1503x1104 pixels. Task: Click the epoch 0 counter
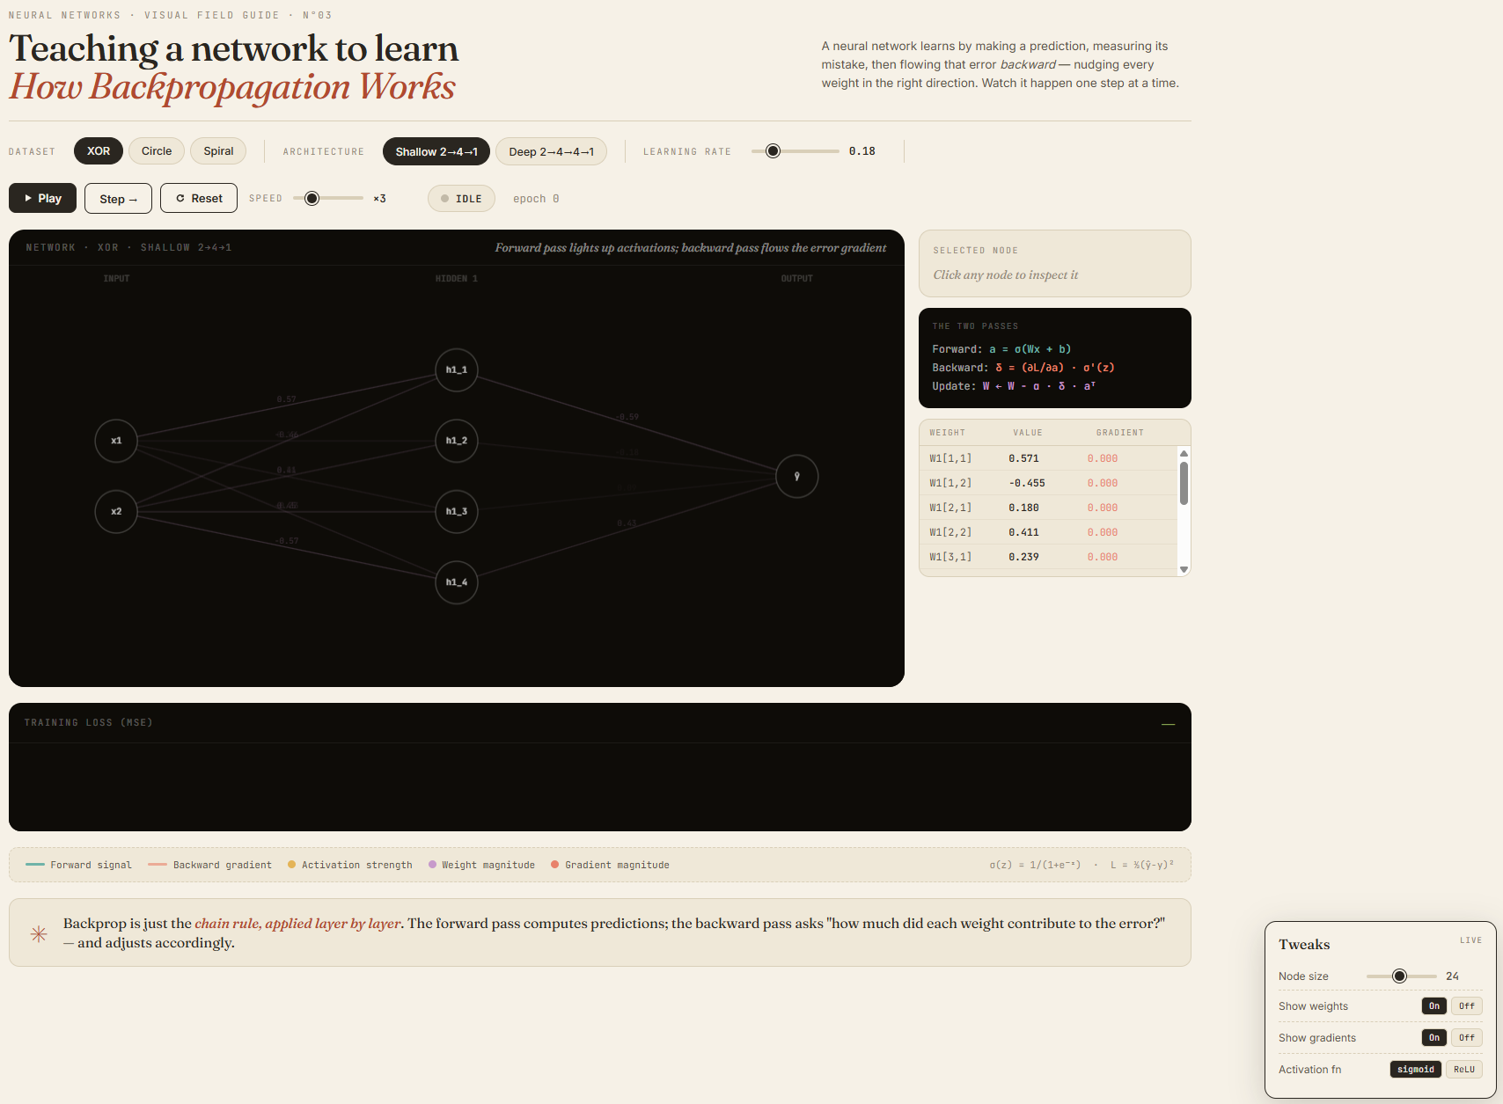click(x=536, y=199)
